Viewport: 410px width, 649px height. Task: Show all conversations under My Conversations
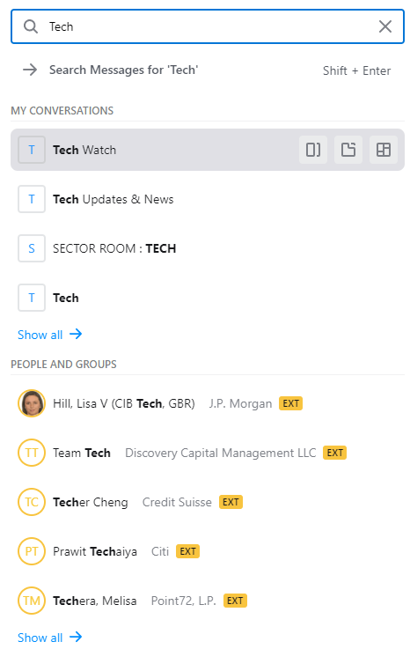pyautogui.click(x=49, y=335)
